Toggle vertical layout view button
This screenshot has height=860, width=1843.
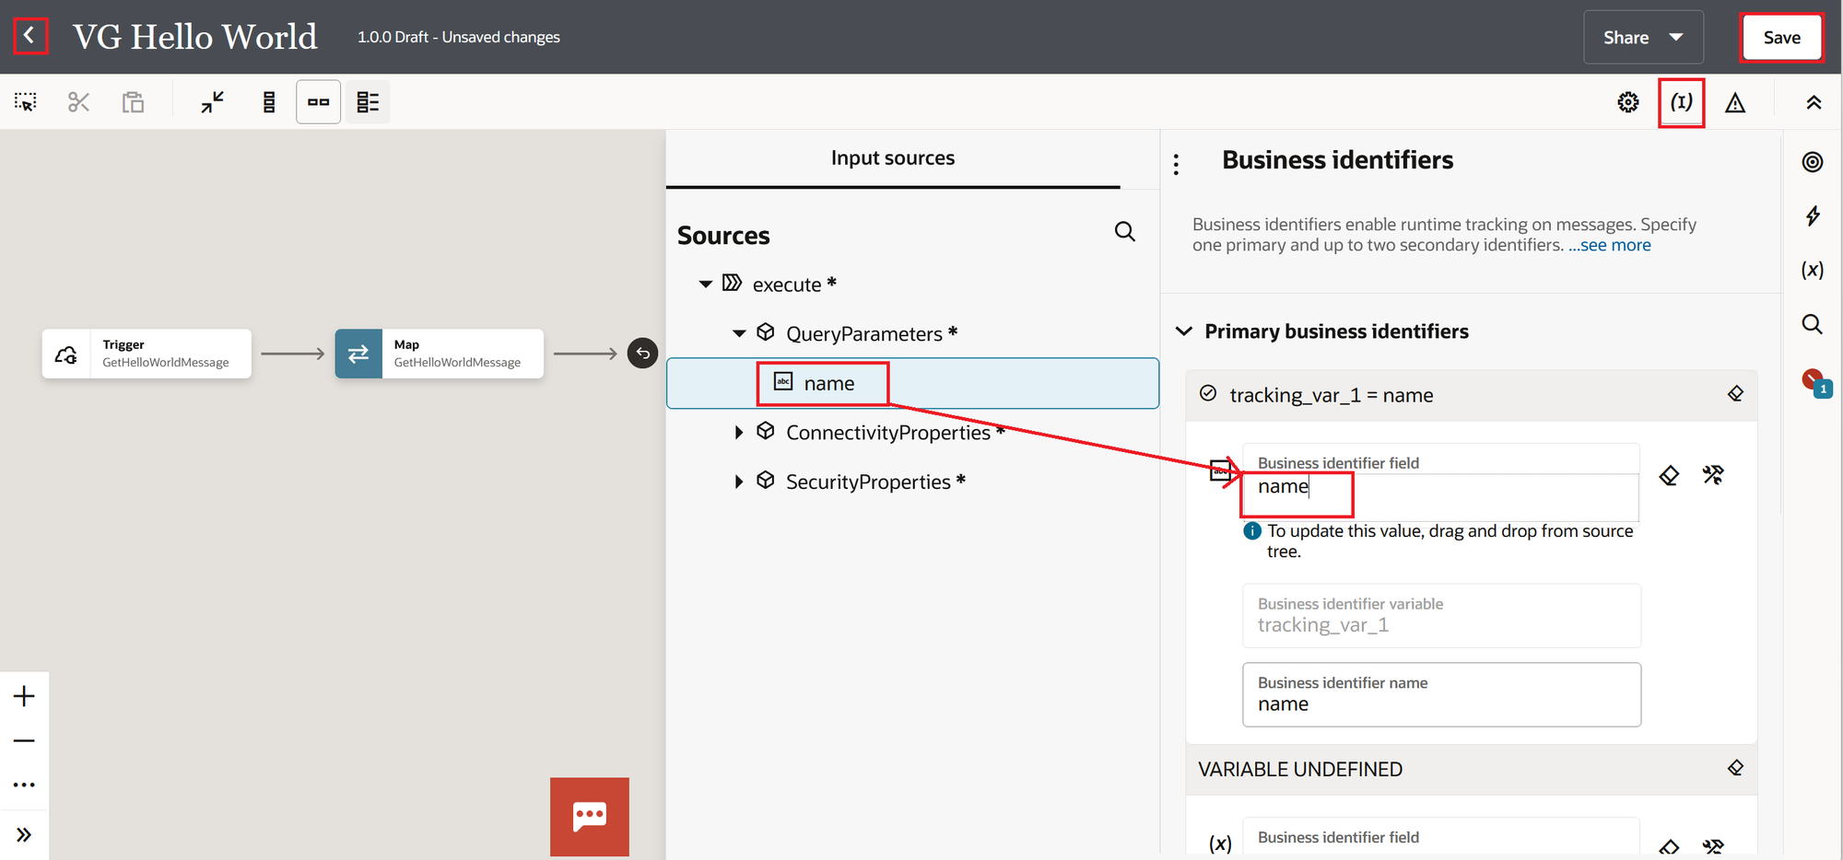click(269, 102)
